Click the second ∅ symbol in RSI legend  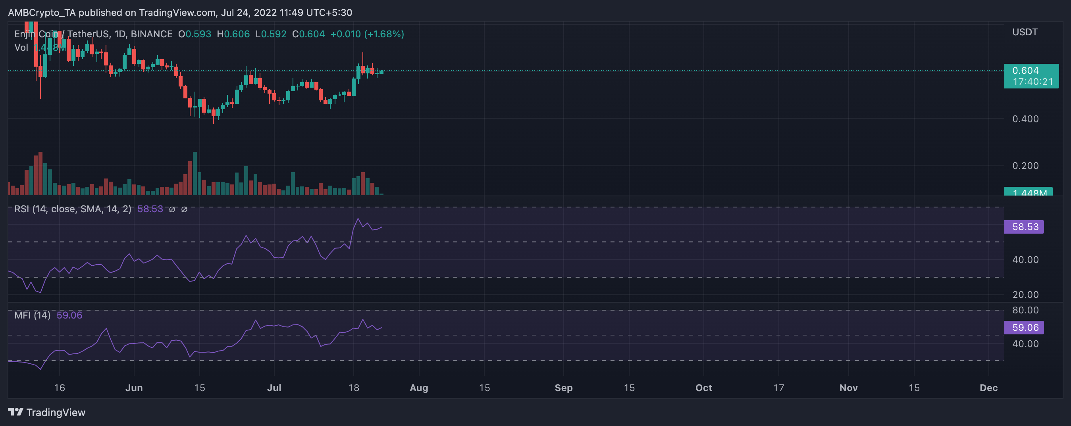tap(184, 209)
